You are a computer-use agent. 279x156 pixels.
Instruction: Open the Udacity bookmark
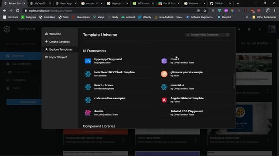coord(145,17)
